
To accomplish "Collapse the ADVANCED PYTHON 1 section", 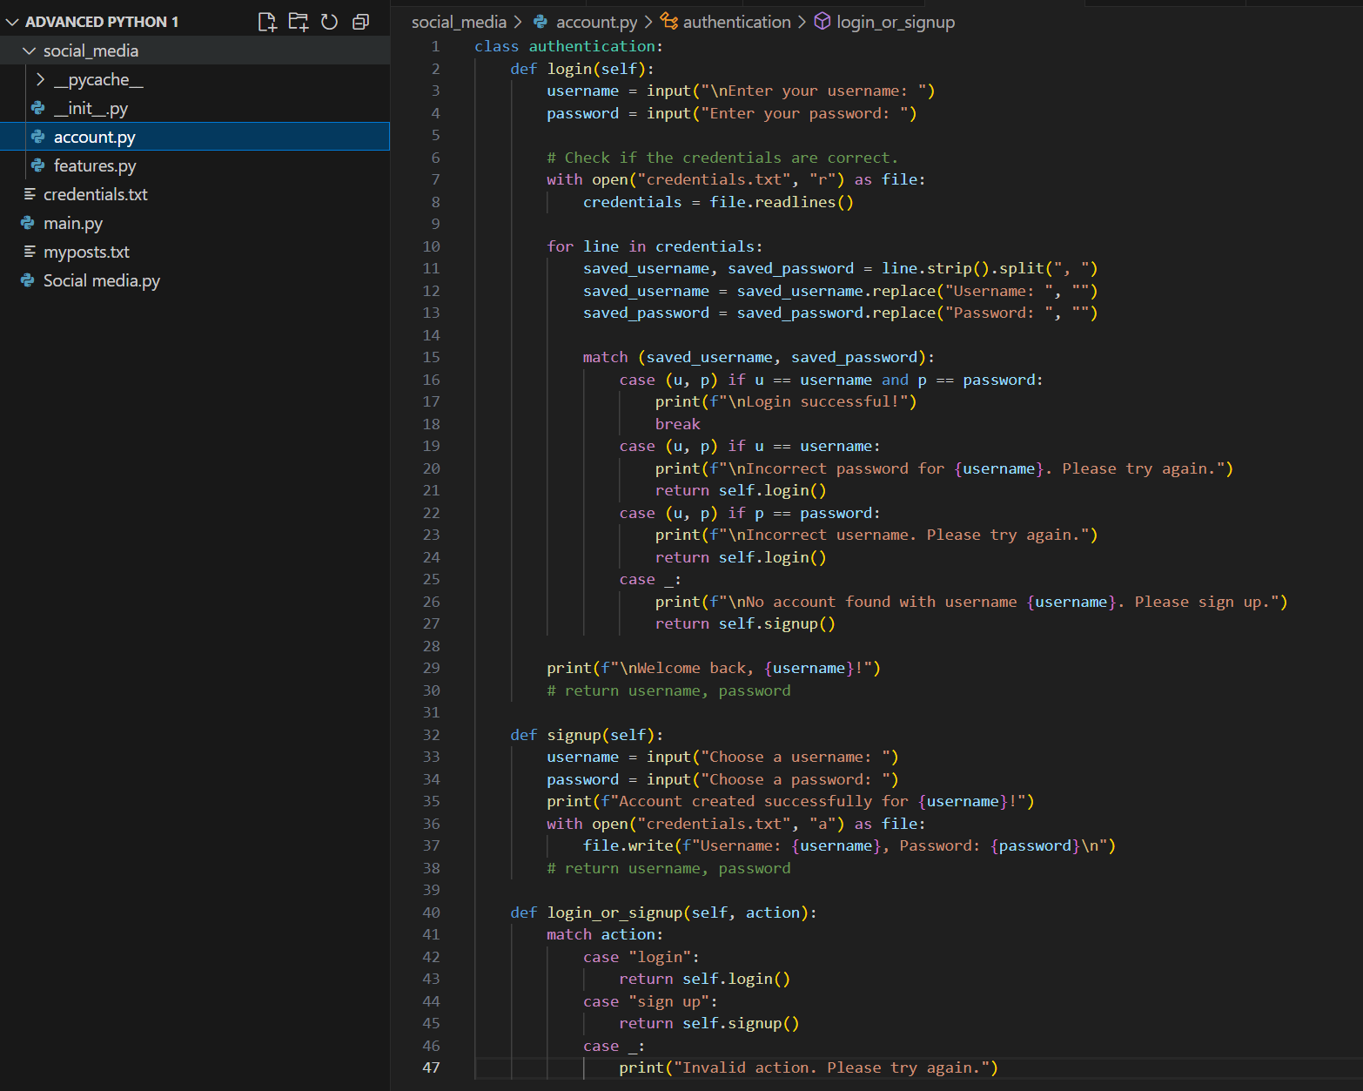I will [12, 22].
